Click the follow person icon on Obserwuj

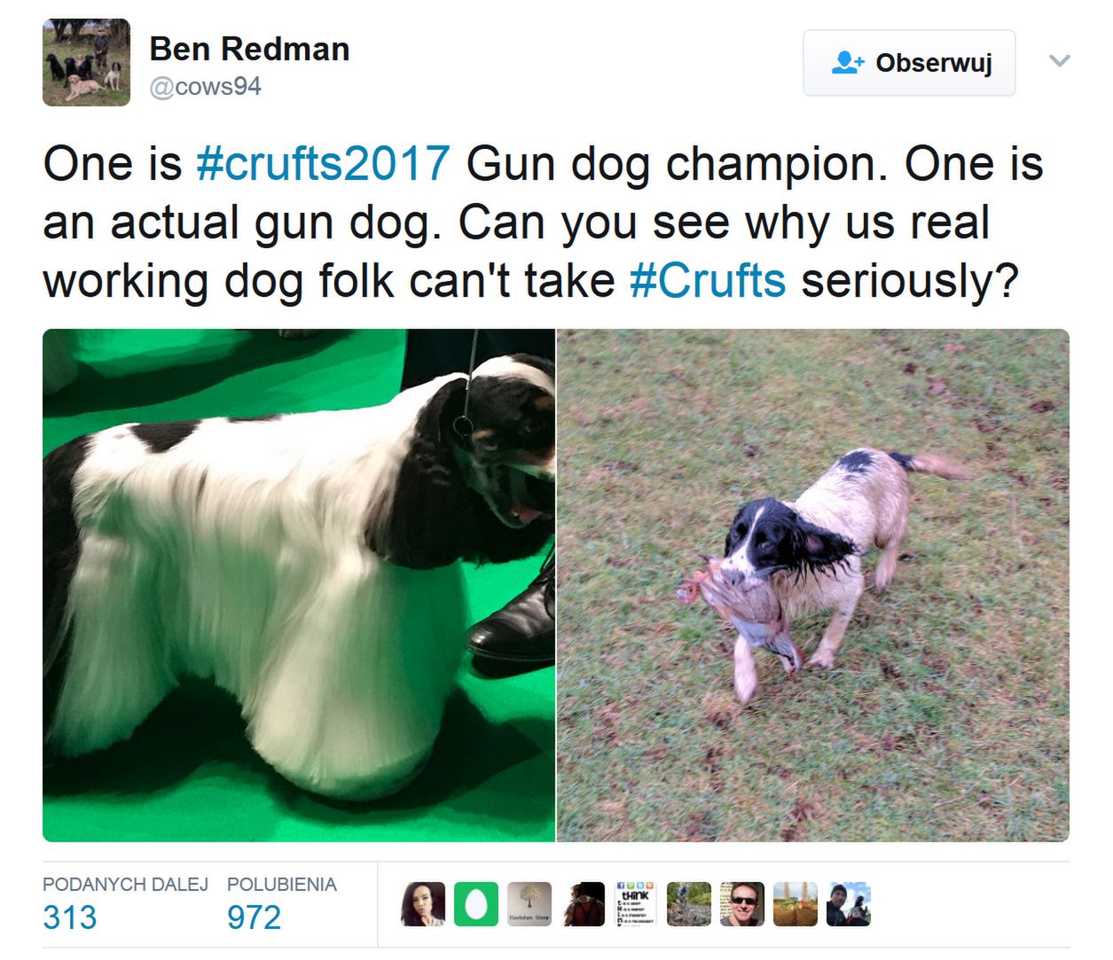(x=848, y=63)
